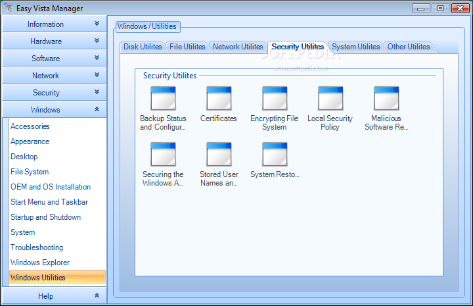Select the Security Utilites tab
Screen dimensions: 473x306
point(298,47)
